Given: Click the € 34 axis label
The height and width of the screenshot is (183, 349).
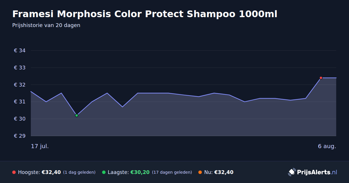Looking at the screenshot, I should [x=20, y=51].
